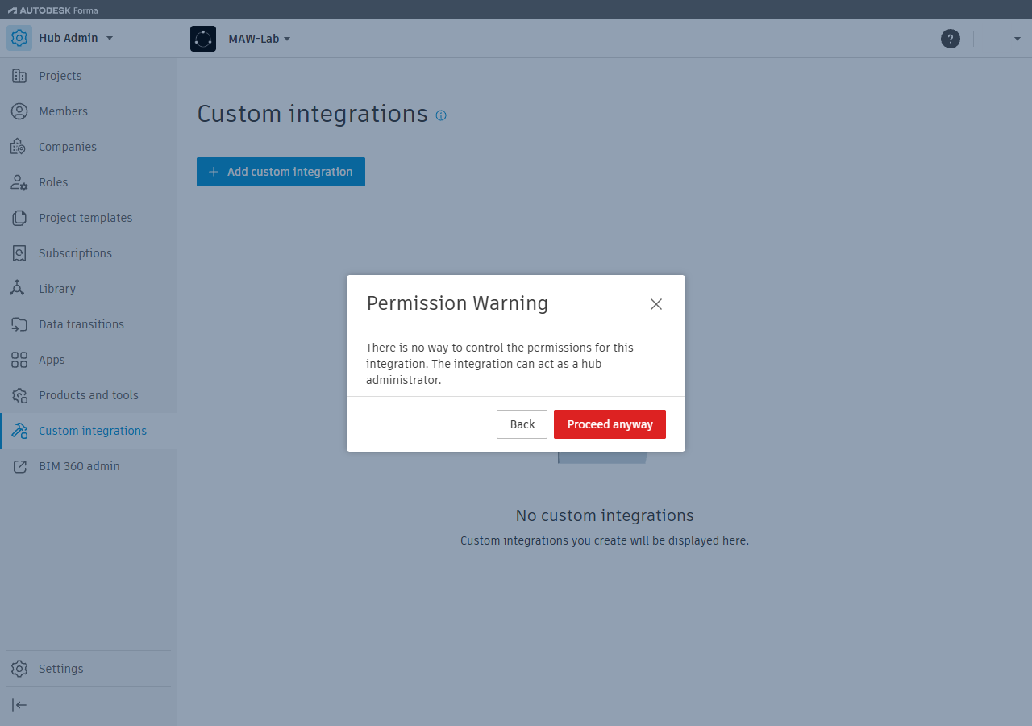Close the Permission Warning dialog
1032x726 pixels.
tap(656, 304)
